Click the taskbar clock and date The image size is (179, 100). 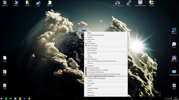click(176, 99)
